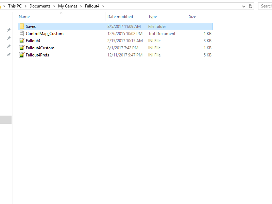Expand chevron after My Games in path
Viewport: 272px width, 204px height.
tap(81, 6)
